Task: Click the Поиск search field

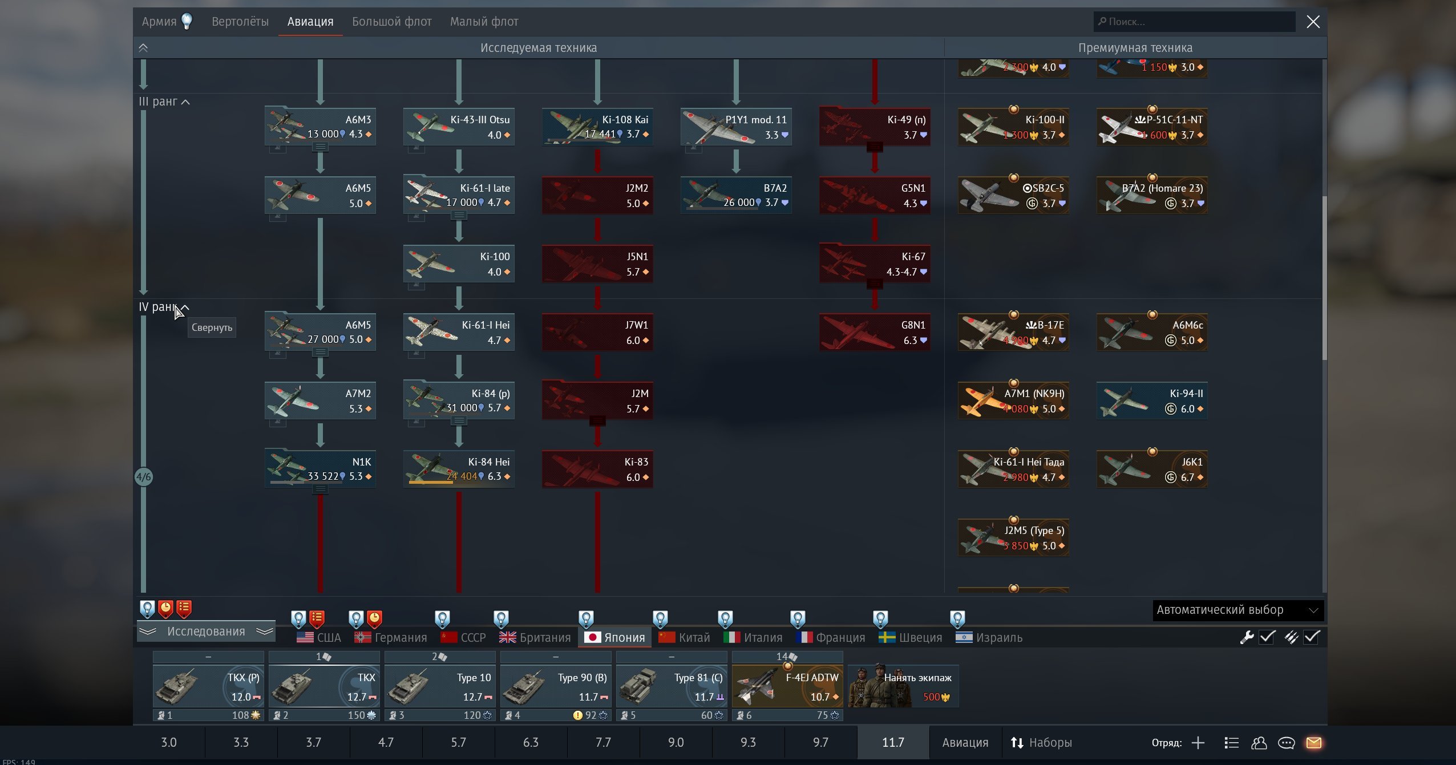Action: coord(1194,22)
